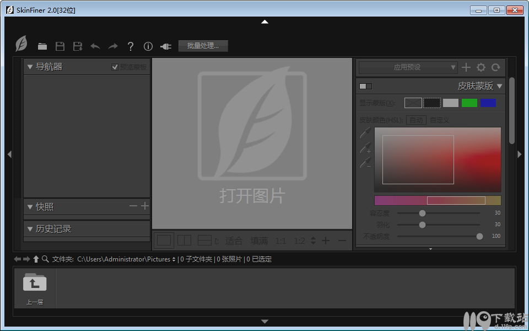Viewport: 529px width, 331px height.
Task: Collapse the bottom filmstrip arrow
Action: (265, 322)
